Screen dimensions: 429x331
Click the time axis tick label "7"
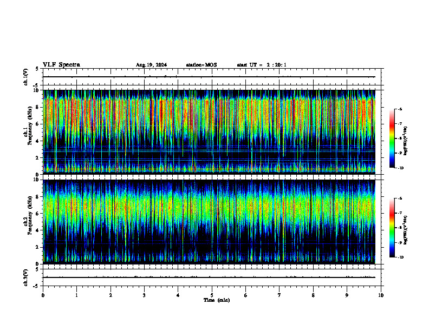click(279, 295)
